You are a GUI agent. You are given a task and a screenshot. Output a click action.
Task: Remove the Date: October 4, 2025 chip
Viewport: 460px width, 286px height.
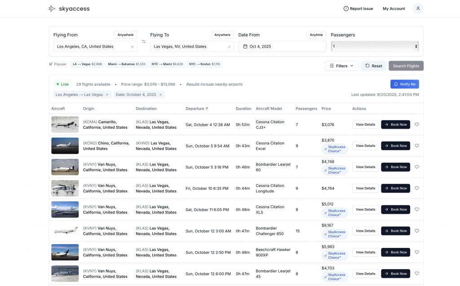pos(160,95)
